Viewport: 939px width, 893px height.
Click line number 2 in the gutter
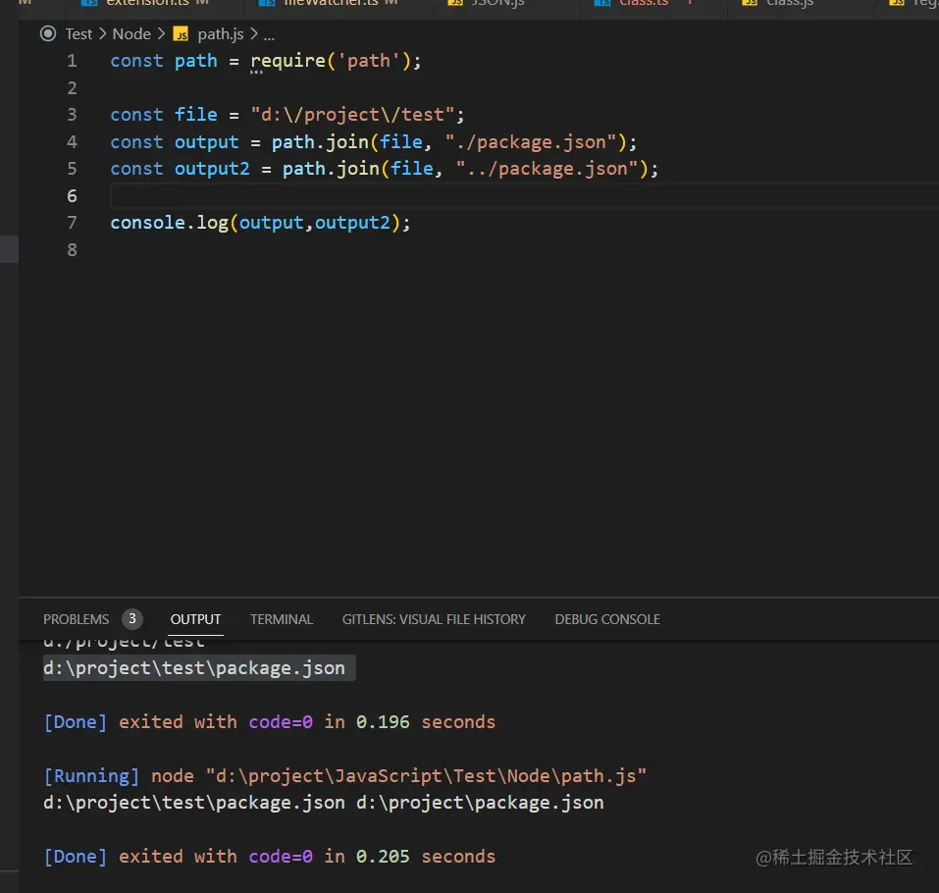click(72, 88)
